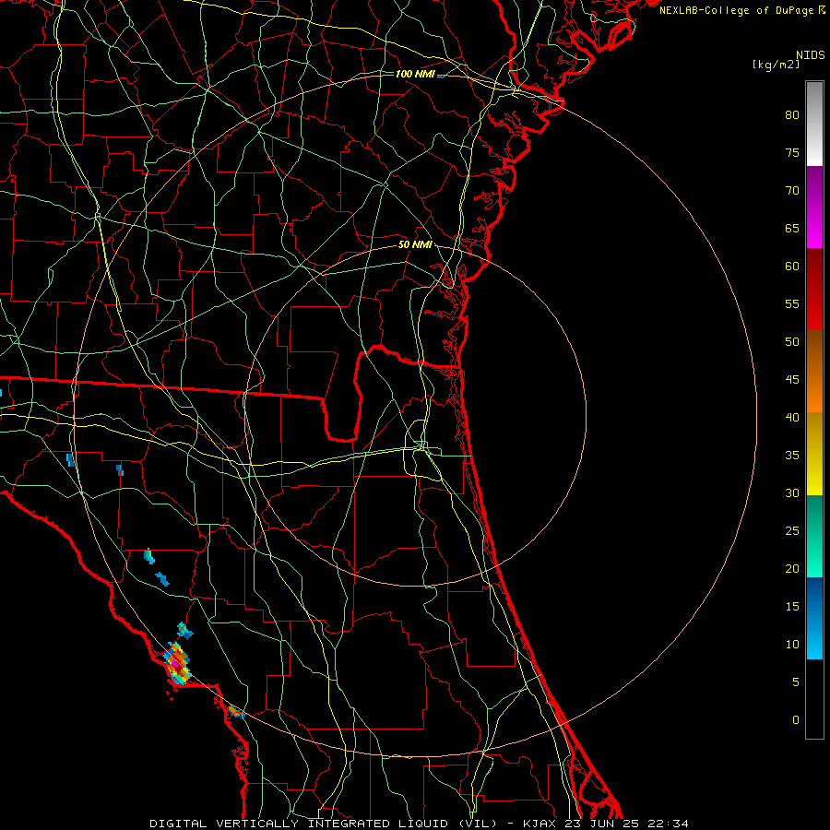Click the 75 value on the color scale

[x=792, y=152]
